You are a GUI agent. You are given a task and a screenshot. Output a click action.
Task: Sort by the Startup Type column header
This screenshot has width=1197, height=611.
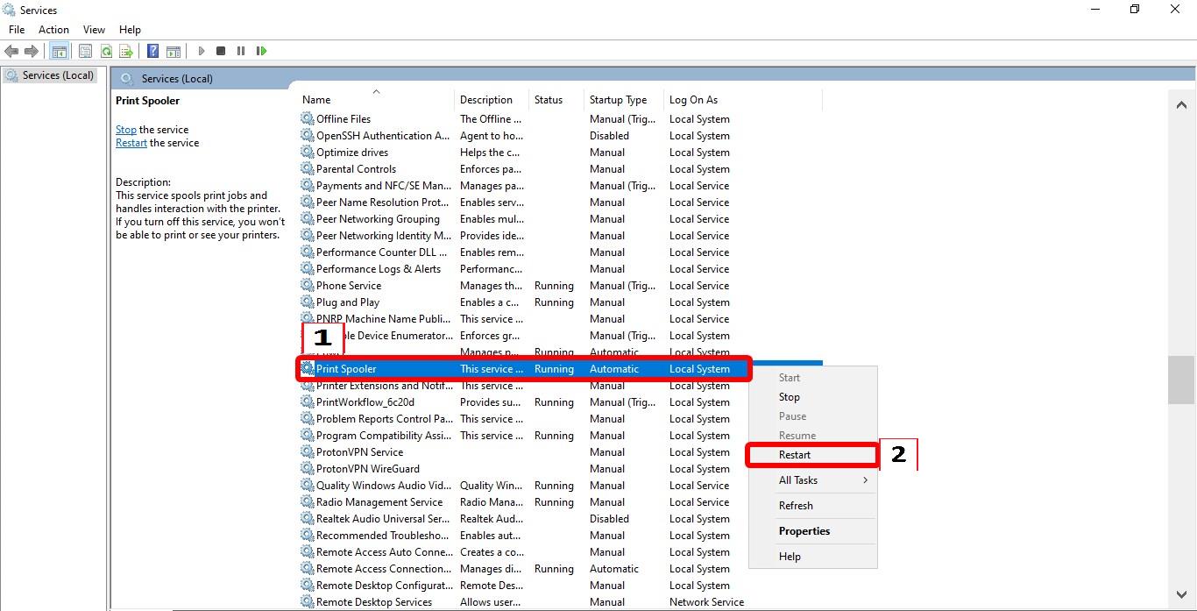(x=623, y=100)
